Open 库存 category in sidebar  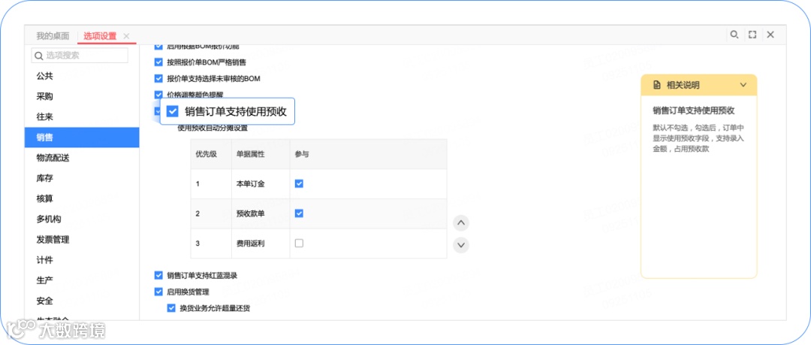click(x=82, y=178)
